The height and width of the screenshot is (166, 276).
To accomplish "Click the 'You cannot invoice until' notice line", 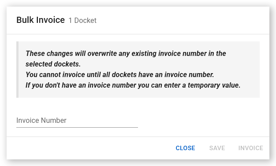I will (x=119, y=74).
